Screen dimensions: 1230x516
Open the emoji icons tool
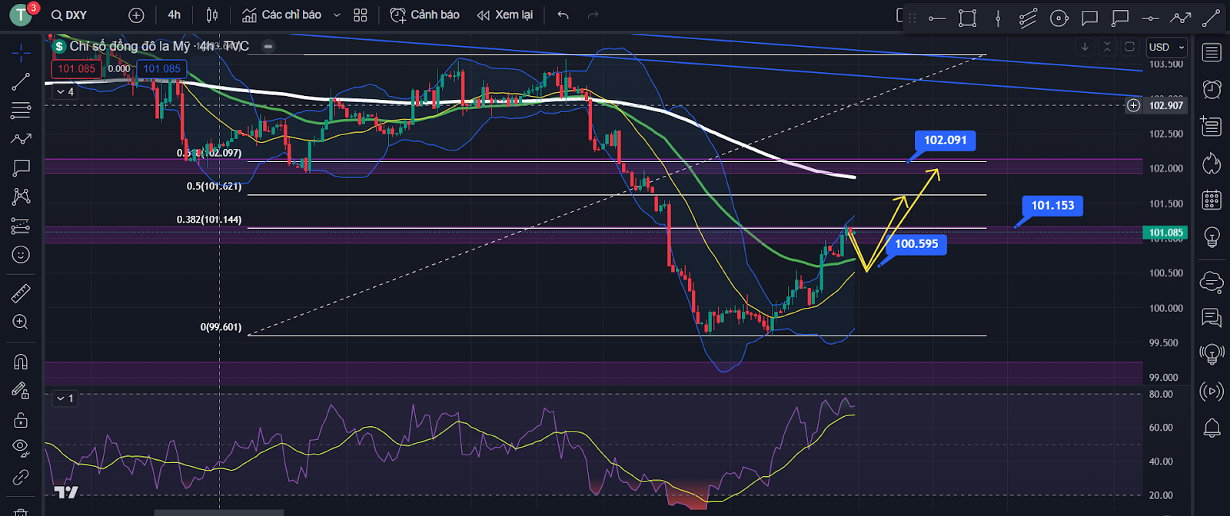[x=21, y=254]
